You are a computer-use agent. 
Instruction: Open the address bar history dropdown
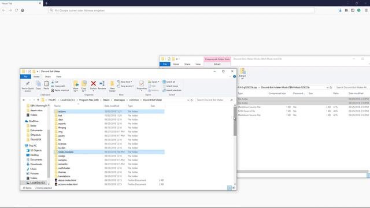188,100
